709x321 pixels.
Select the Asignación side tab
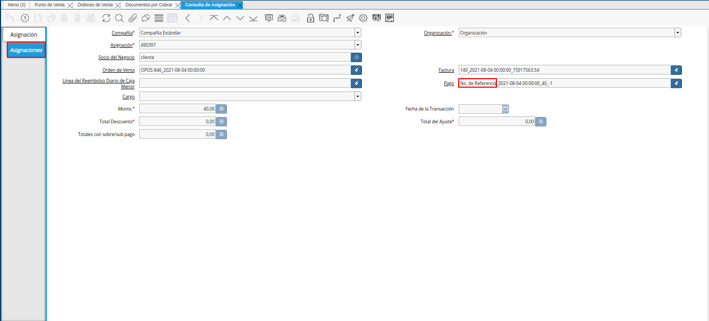tap(23, 35)
